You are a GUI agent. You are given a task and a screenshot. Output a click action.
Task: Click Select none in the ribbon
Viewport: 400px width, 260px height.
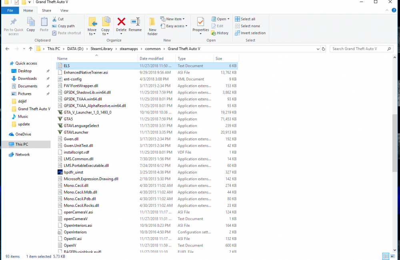tap(247, 26)
